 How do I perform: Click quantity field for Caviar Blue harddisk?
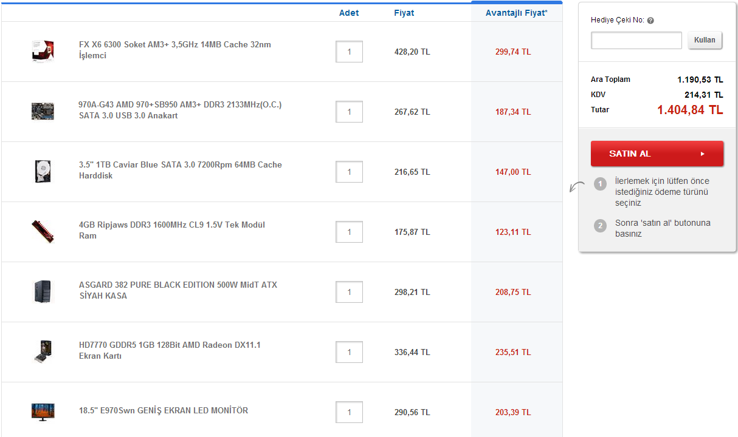[349, 172]
